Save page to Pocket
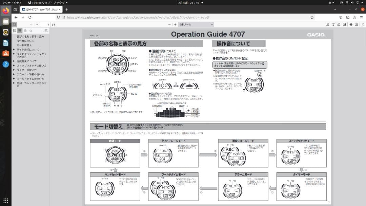The width and height of the screenshot is (366, 206). click(x=341, y=17)
